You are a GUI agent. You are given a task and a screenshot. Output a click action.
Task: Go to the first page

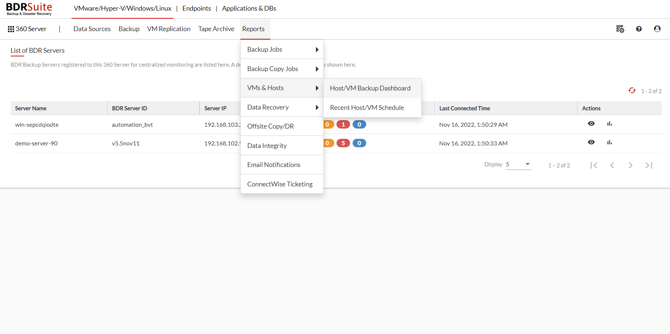(594, 165)
